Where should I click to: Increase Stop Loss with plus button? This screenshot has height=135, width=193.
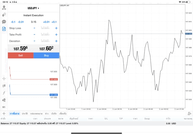tap(56, 28)
